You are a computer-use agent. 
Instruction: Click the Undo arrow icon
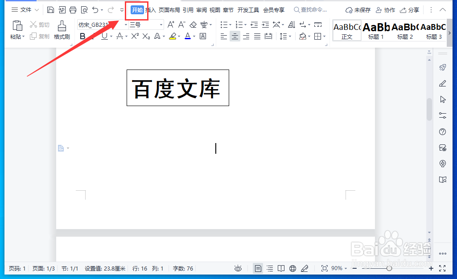(95, 10)
